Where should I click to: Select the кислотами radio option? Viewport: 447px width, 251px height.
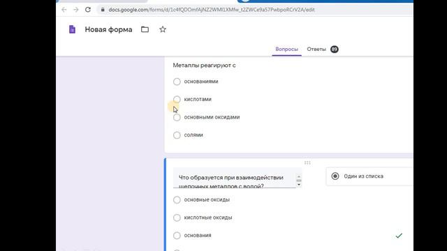pyautogui.click(x=177, y=99)
